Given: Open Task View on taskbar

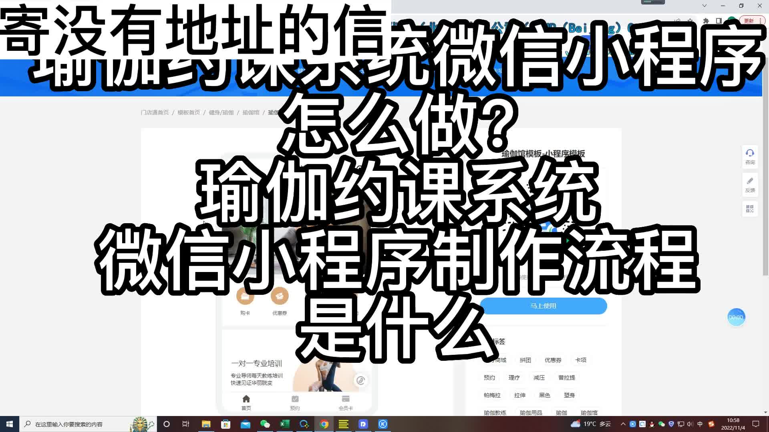Looking at the screenshot, I should pos(185,424).
